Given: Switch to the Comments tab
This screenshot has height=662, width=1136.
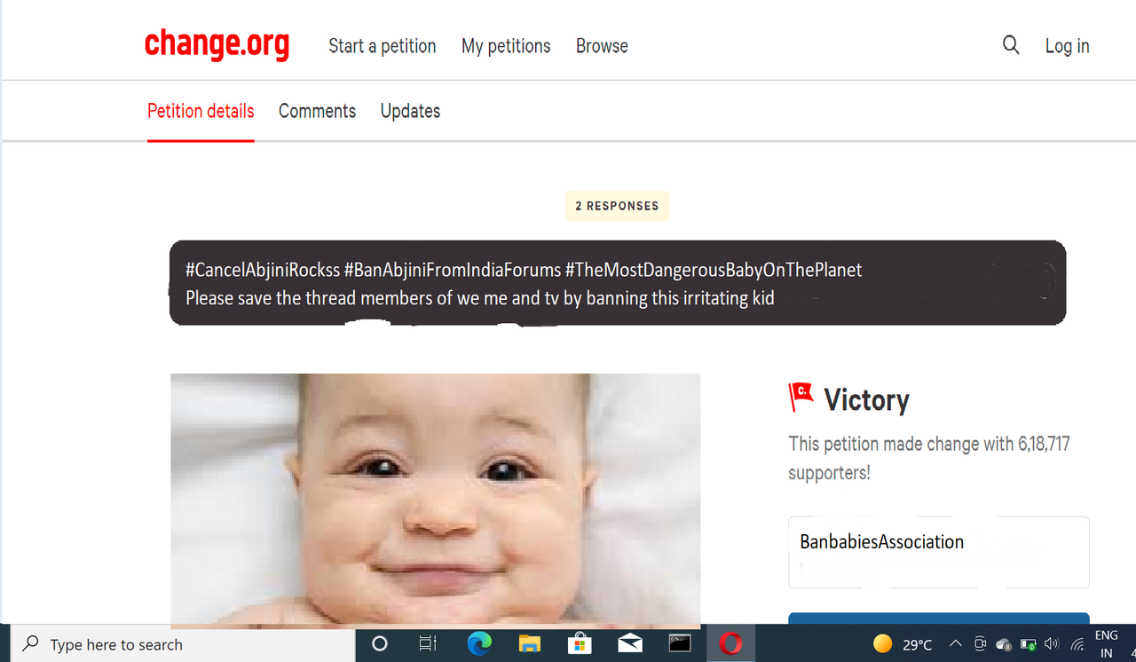Looking at the screenshot, I should click(x=317, y=111).
